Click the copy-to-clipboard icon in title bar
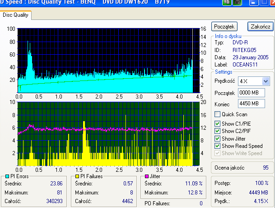 point(227,2)
